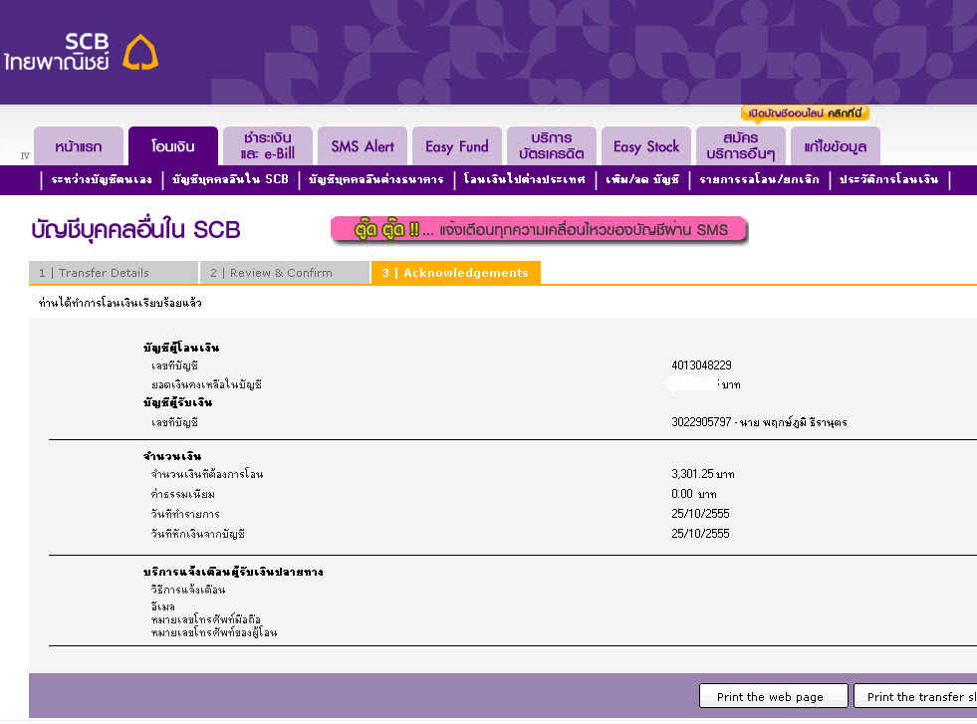Screen dimensions: 977x724
Task: Go to รายการรอโอน/ยกเลิก in the submenu
Action: coord(760,180)
